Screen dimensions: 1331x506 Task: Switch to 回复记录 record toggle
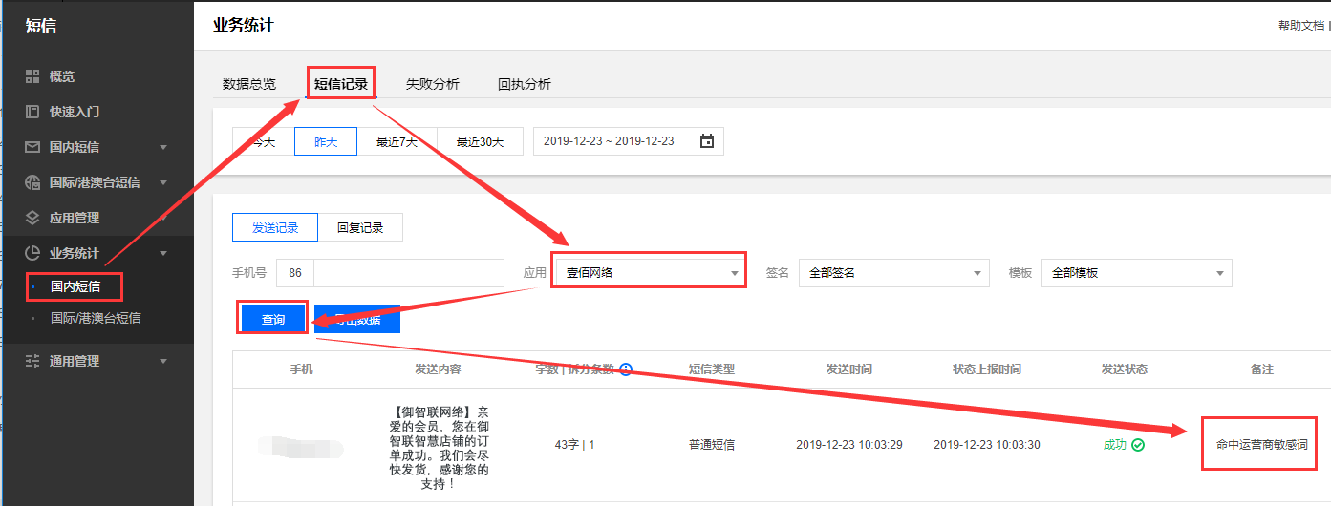[x=360, y=227]
